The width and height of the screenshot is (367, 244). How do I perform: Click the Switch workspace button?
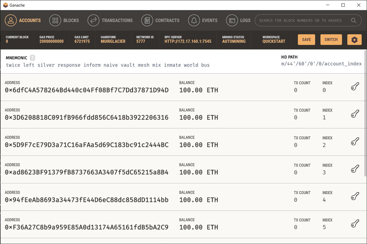pyautogui.click(x=331, y=39)
